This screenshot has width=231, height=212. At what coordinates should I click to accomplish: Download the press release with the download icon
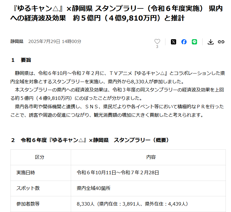pyautogui.click(x=210, y=42)
